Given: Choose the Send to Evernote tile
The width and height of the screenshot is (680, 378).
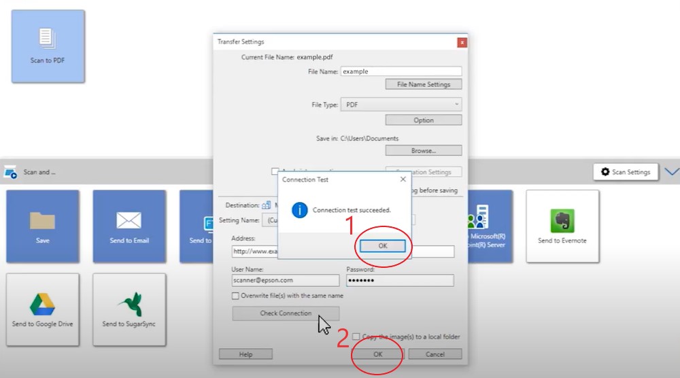Looking at the screenshot, I should [562, 226].
